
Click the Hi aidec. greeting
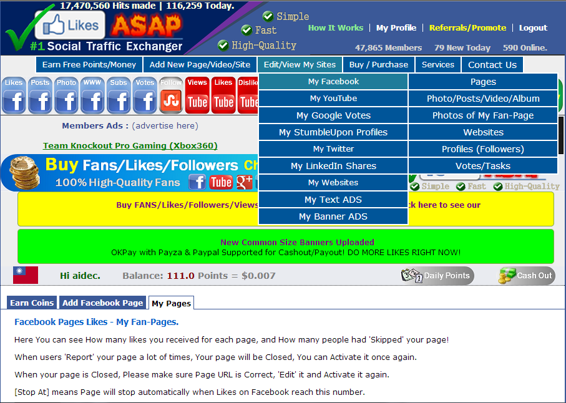pos(80,276)
